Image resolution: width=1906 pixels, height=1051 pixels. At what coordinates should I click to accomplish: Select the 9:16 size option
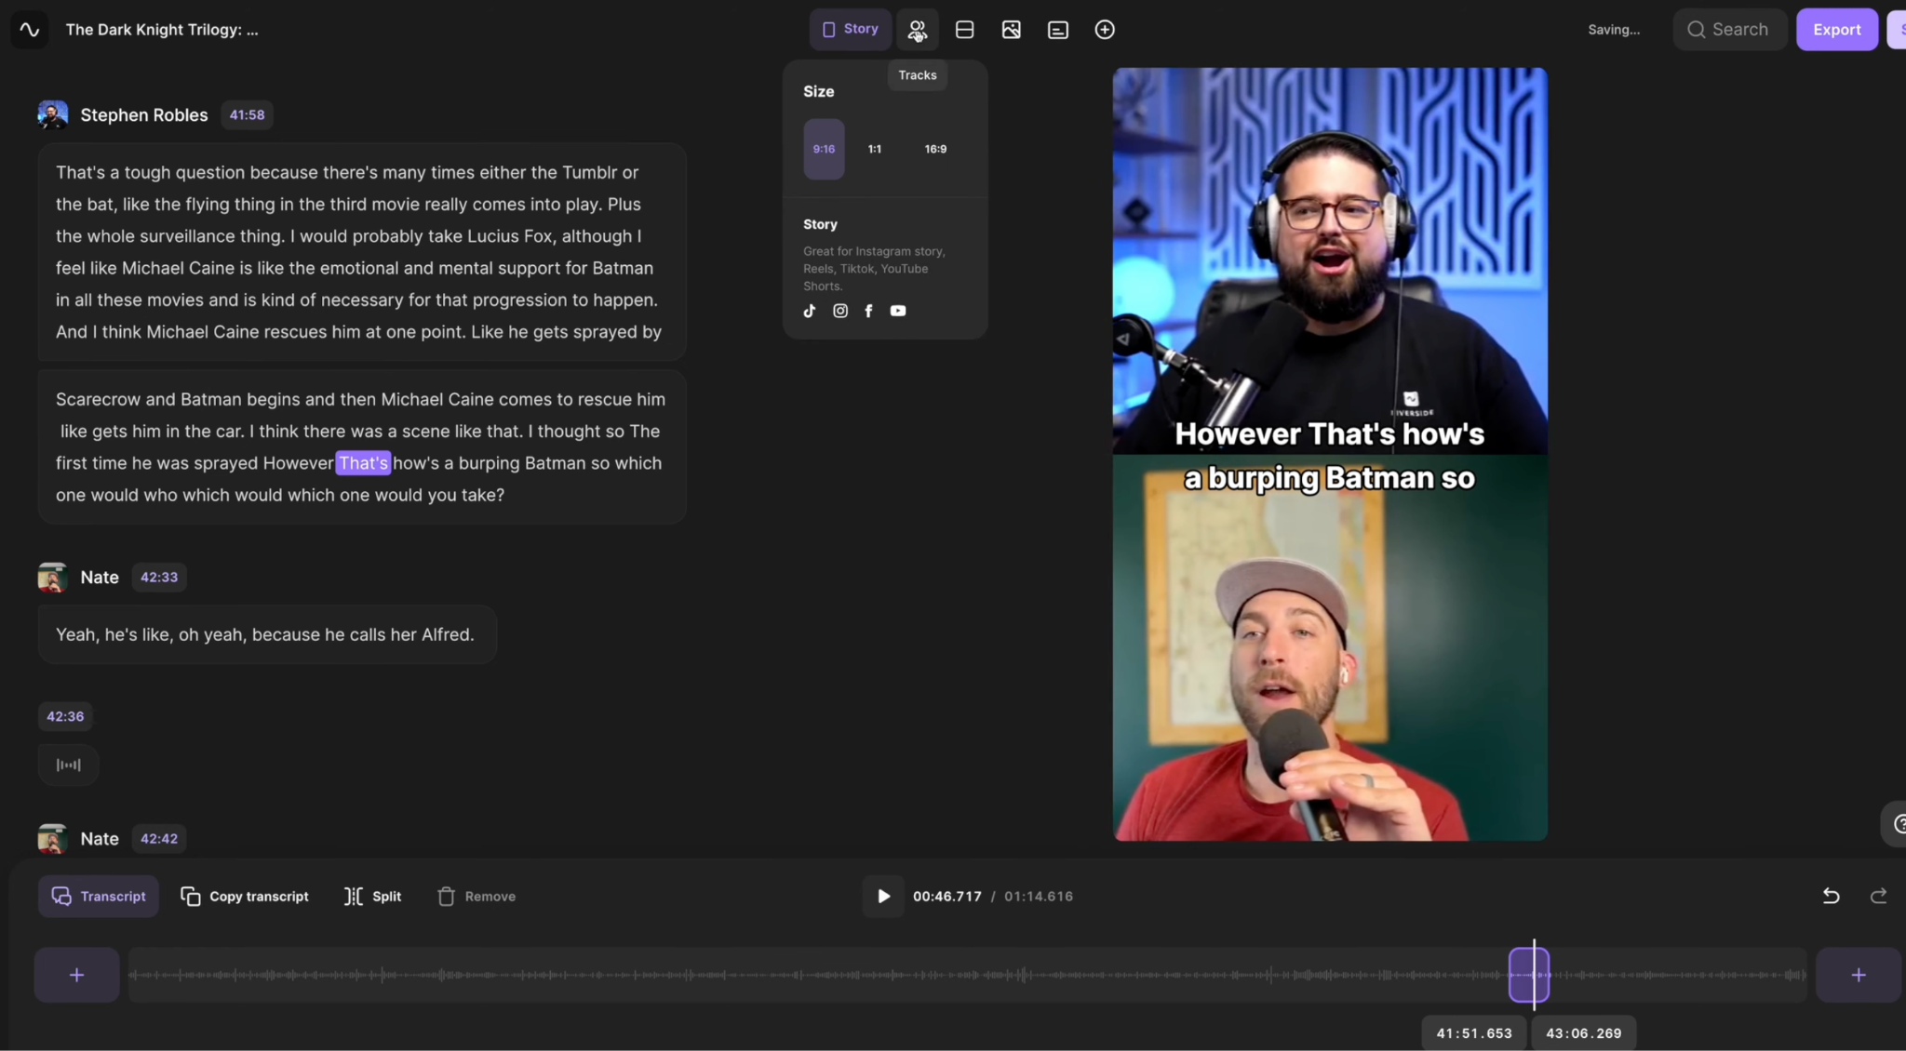(824, 149)
